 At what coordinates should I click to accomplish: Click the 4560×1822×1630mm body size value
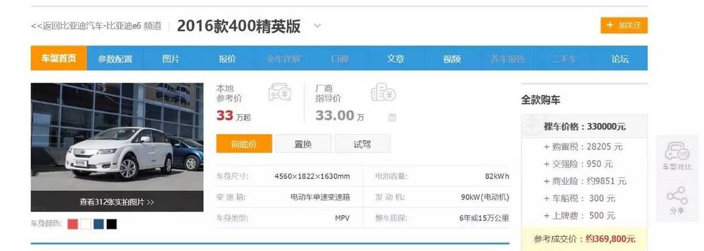pyautogui.click(x=312, y=176)
